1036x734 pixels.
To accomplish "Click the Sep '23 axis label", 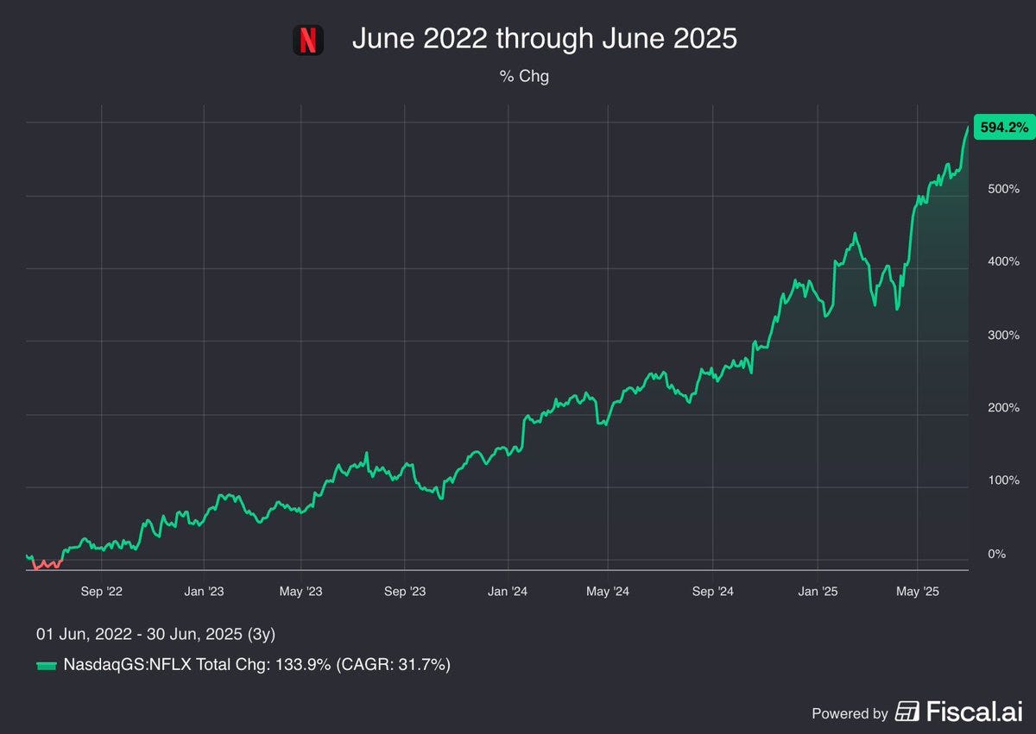I will (x=405, y=592).
